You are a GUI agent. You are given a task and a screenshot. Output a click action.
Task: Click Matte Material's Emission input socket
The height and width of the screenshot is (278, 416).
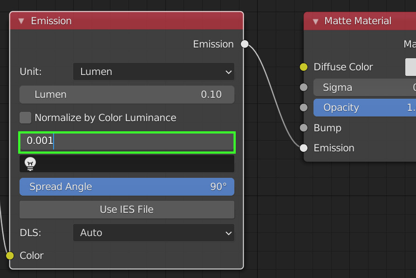(x=304, y=148)
